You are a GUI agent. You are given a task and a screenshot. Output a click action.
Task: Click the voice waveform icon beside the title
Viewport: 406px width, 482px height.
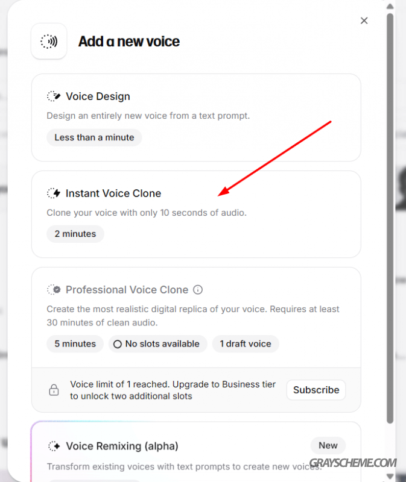click(49, 42)
